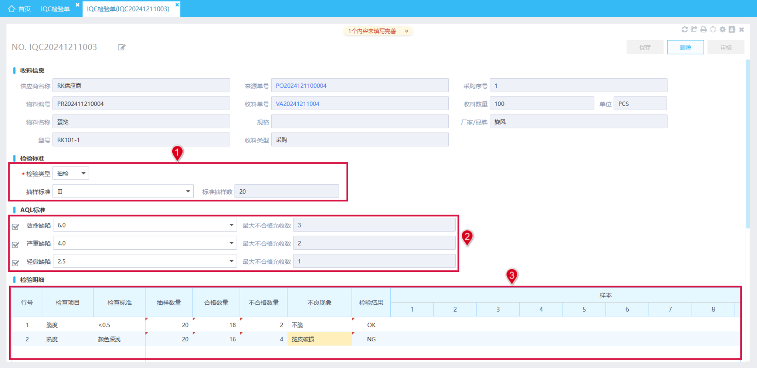Click the printer icon
The width and height of the screenshot is (757, 368).
(x=703, y=30)
